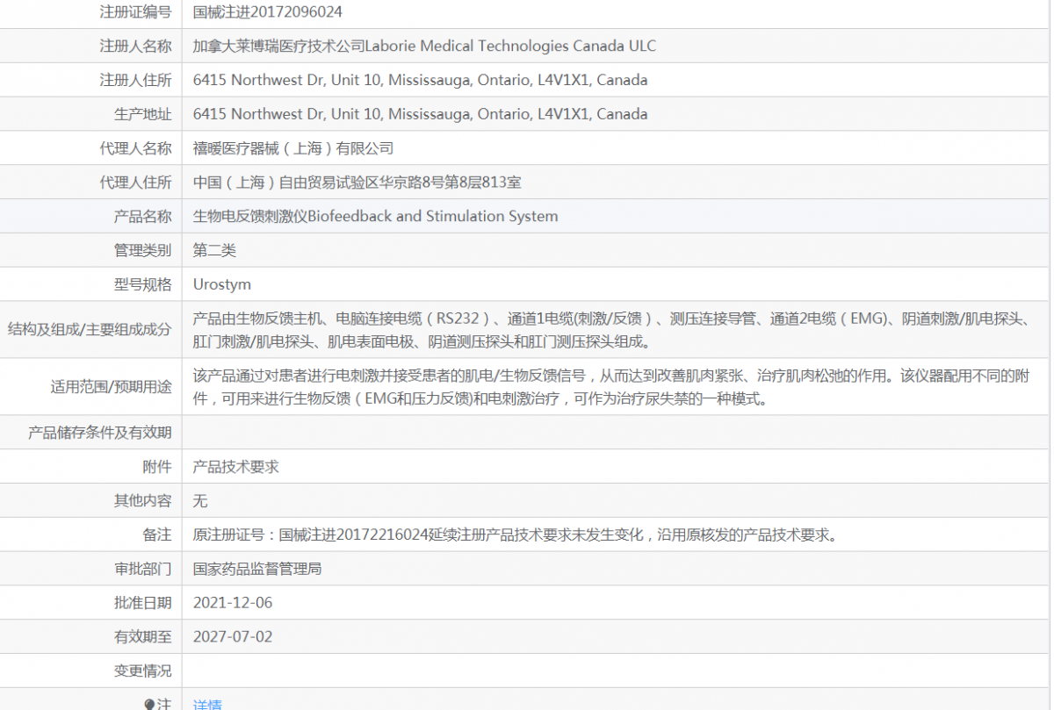Click the 备注 label
The width and height of the screenshot is (1054, 710).
pos(157,534)
